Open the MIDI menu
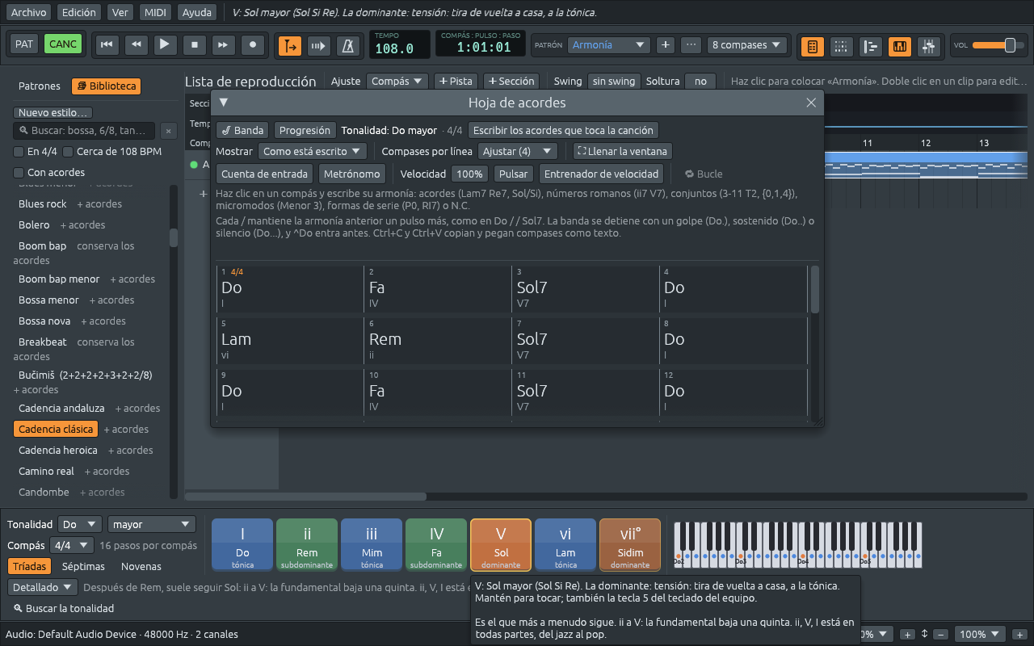This screenshot has width=1034, height=646. click(x=154, y=12)
